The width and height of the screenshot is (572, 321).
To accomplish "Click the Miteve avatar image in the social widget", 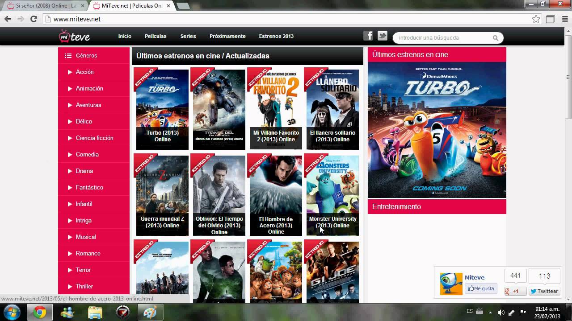I will click(451, 284).
